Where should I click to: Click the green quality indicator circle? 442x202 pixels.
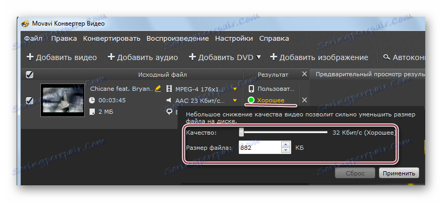tap(251, 100)
